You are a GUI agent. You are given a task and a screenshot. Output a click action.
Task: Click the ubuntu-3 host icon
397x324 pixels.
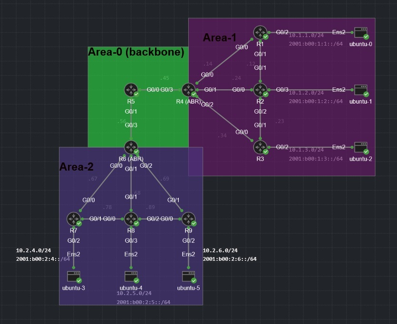click(x=74, y=276)
